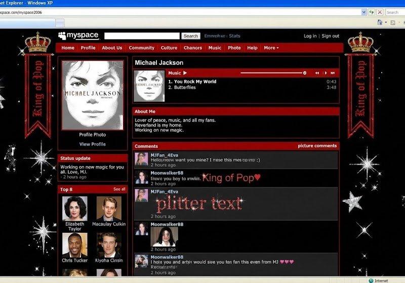Adjust the music progress slider

click(271, 73)
